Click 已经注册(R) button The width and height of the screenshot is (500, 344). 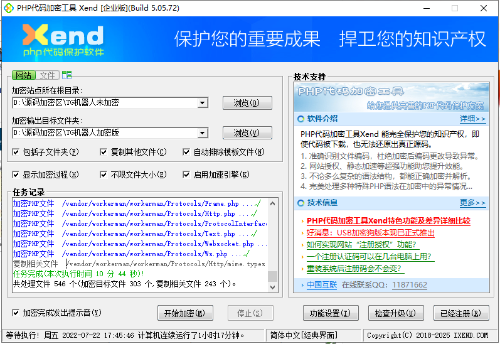click(x=461, y=313)
